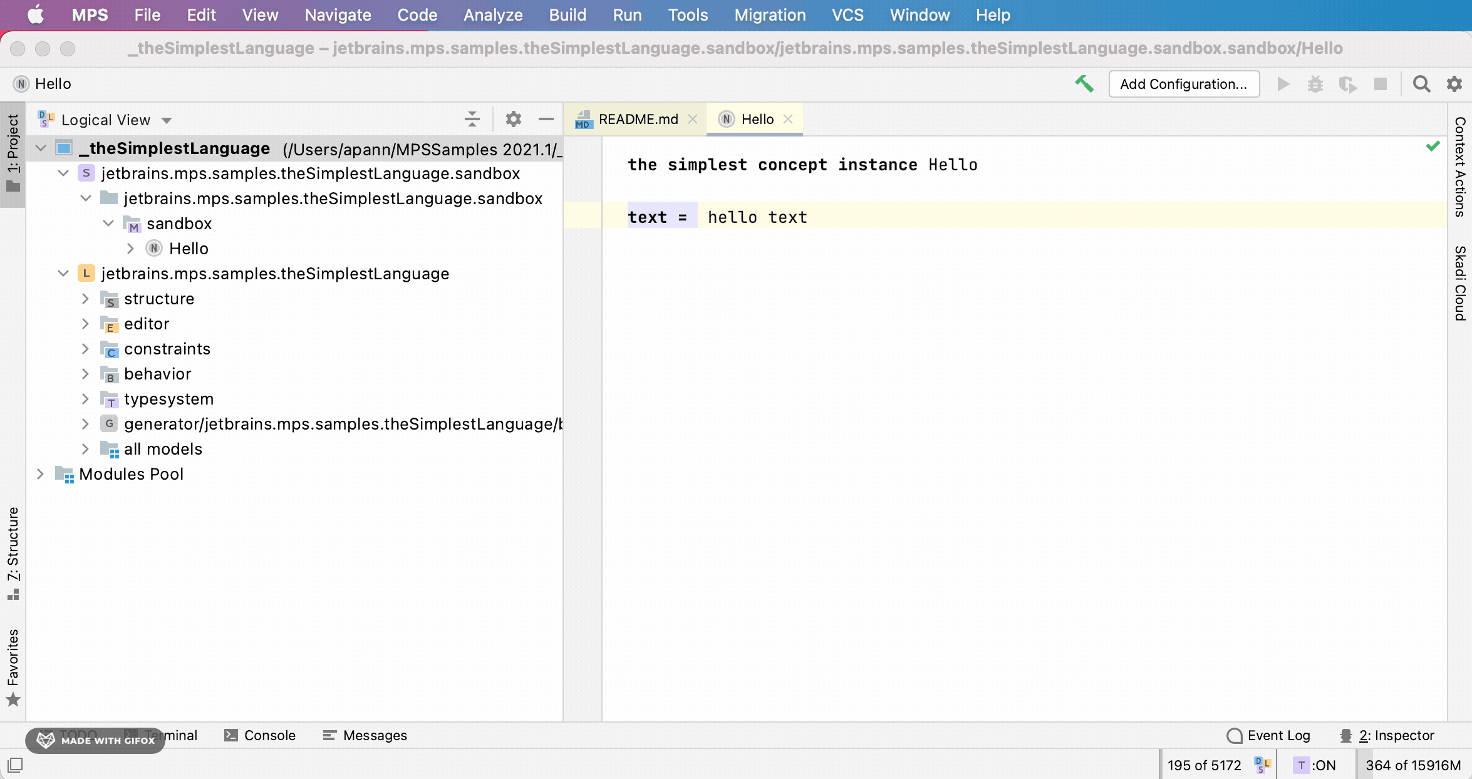Toggle the Messages tool window
The width and height of the screenshot is (1472, 779).
pyautogui.click(x=365, y=735)
